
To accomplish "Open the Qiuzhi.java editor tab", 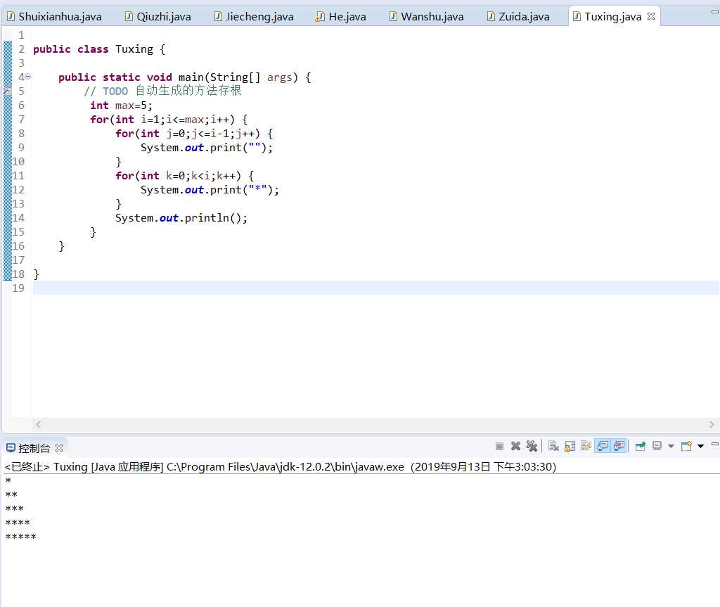I will click(157, 17).
